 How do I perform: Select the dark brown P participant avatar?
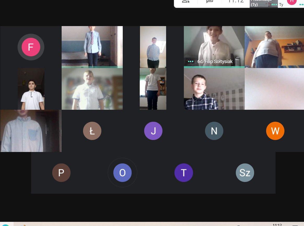[x=61, y=173]
